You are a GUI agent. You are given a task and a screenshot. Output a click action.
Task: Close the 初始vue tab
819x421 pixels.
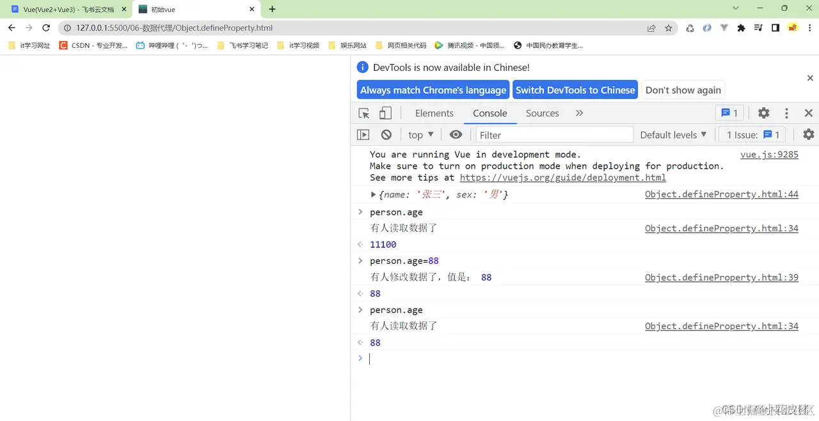click(x=252, y=10)
